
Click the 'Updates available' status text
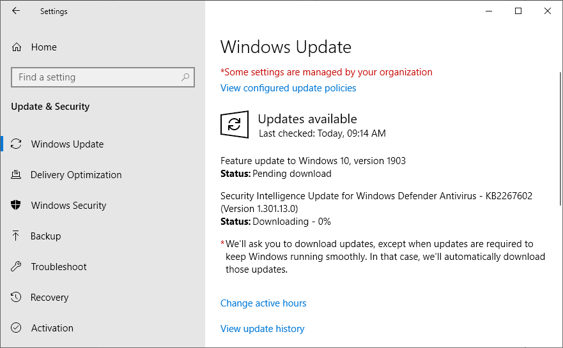point(307,119)
